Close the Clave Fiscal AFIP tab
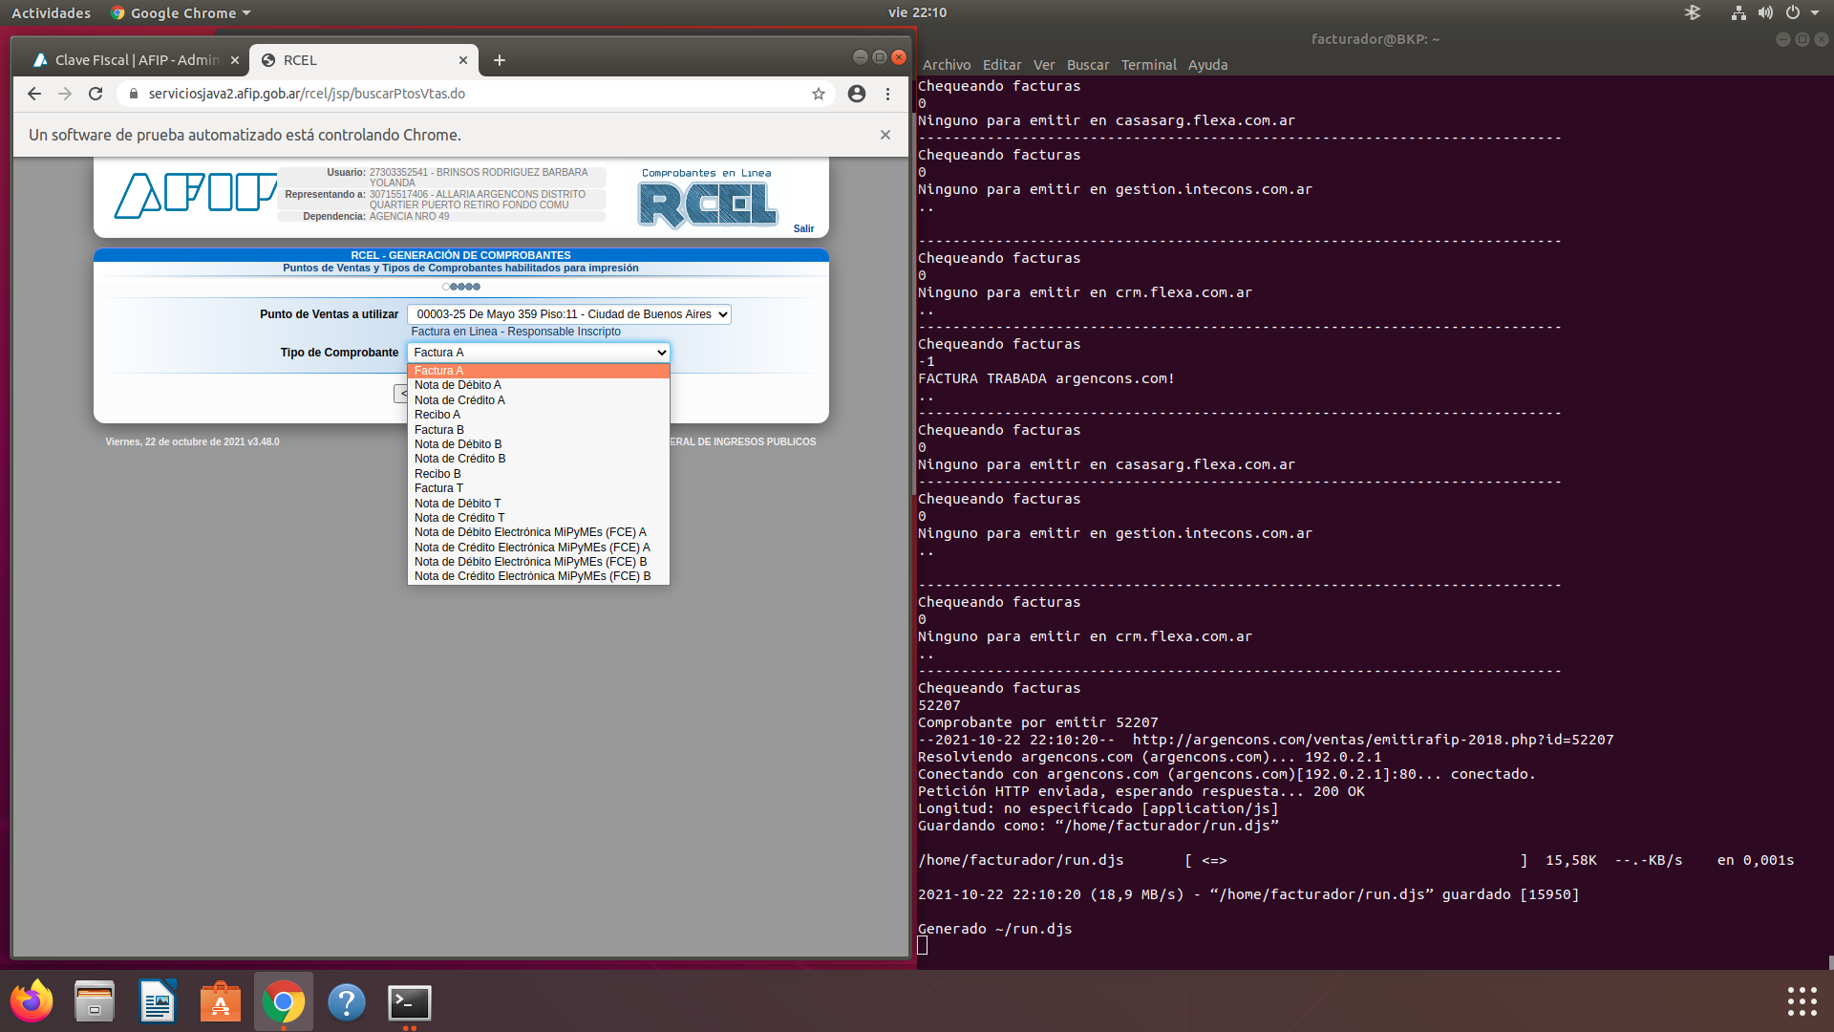 [235, 60]
